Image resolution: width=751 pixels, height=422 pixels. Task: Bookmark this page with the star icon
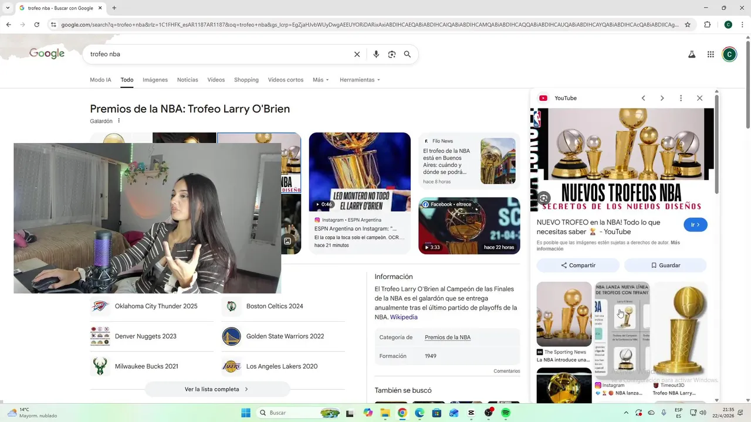[688, 25]
